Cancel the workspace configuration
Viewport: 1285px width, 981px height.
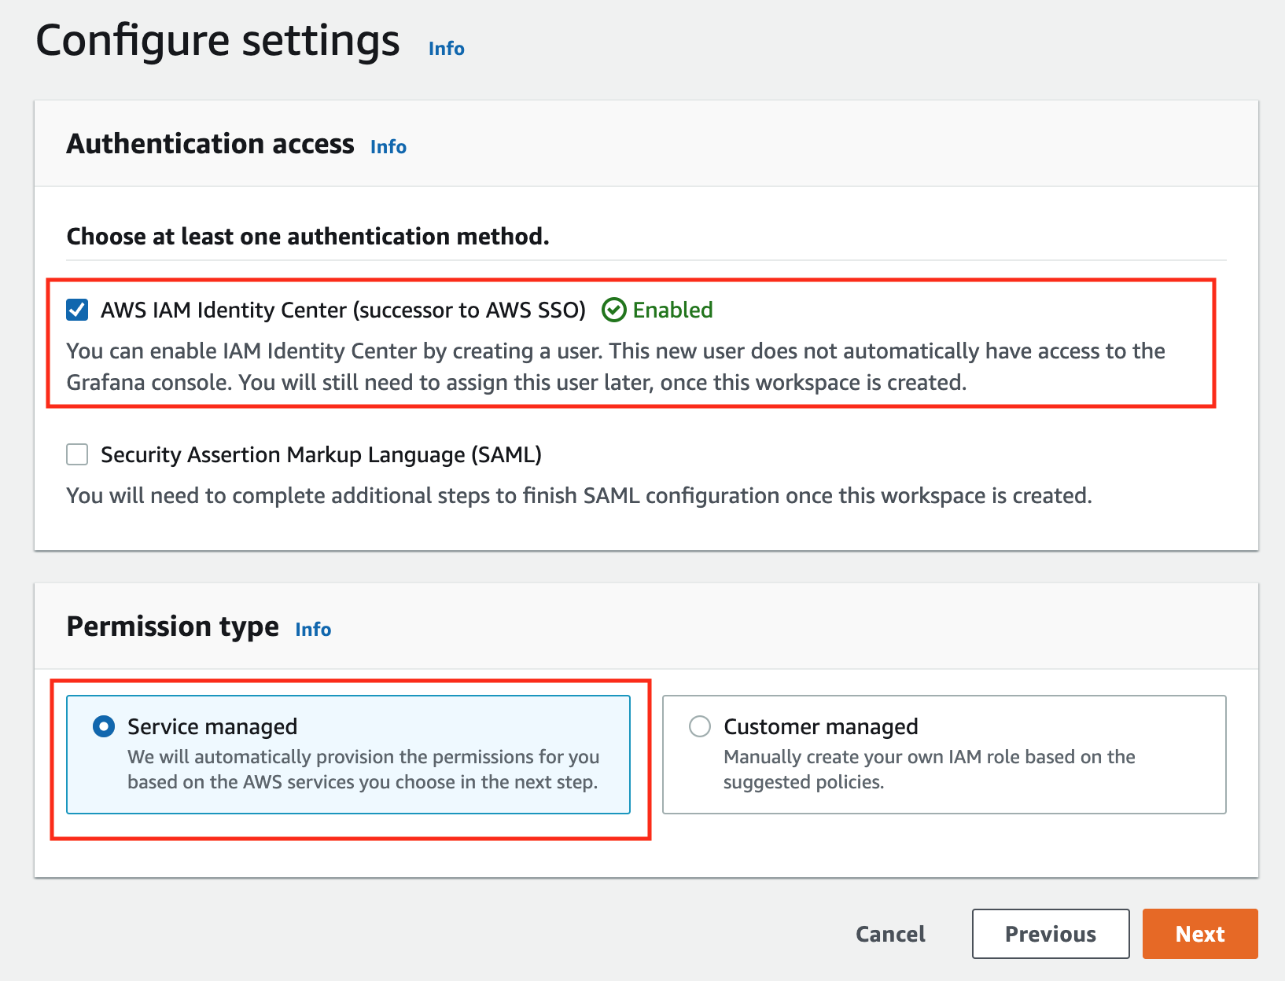point(889,934)
